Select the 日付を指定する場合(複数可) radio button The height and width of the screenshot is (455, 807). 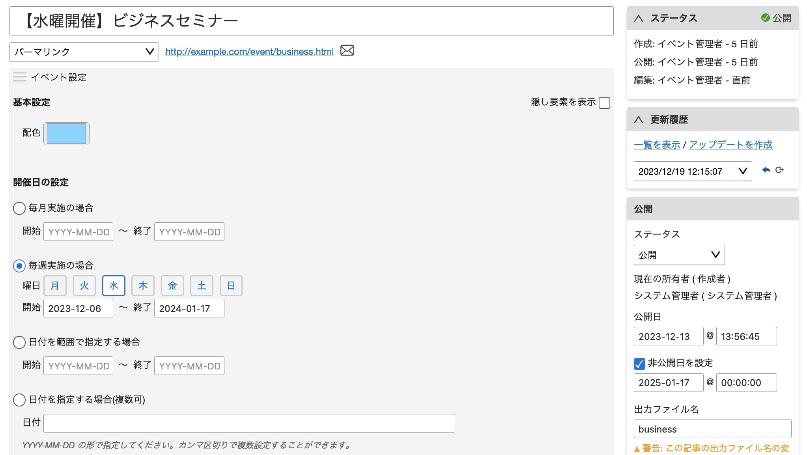click(x=19, y=400)
